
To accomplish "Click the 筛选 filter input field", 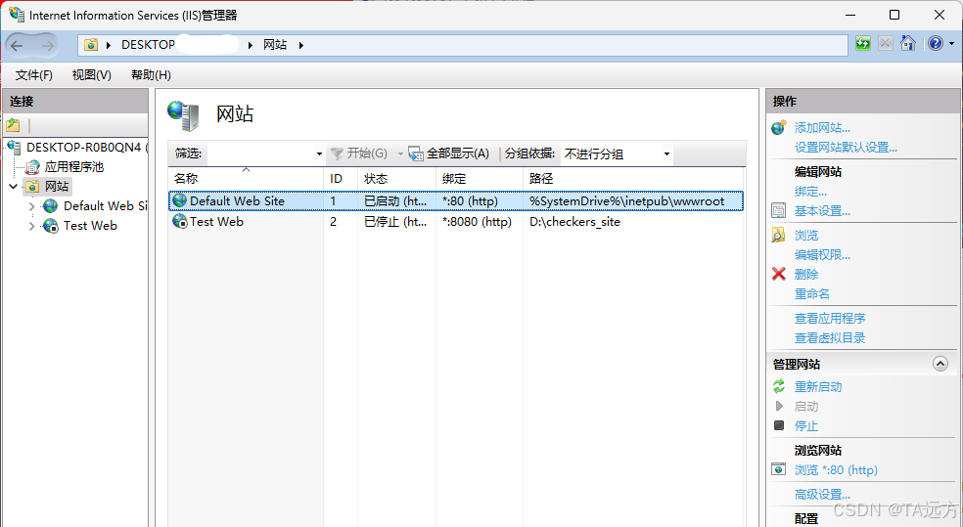I will [260, 154].
